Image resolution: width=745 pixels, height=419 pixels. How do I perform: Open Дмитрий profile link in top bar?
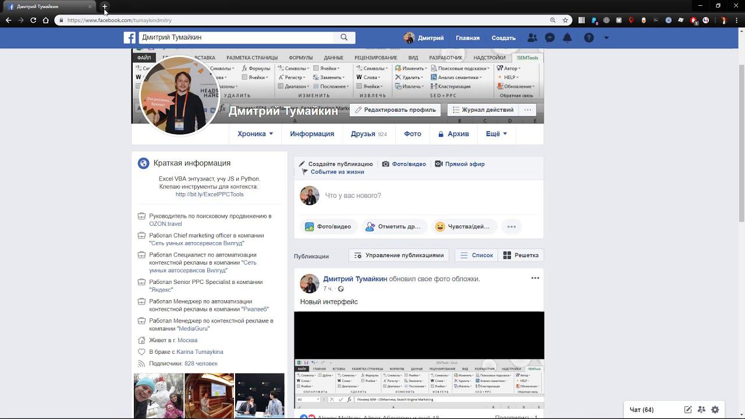point(424,38)
